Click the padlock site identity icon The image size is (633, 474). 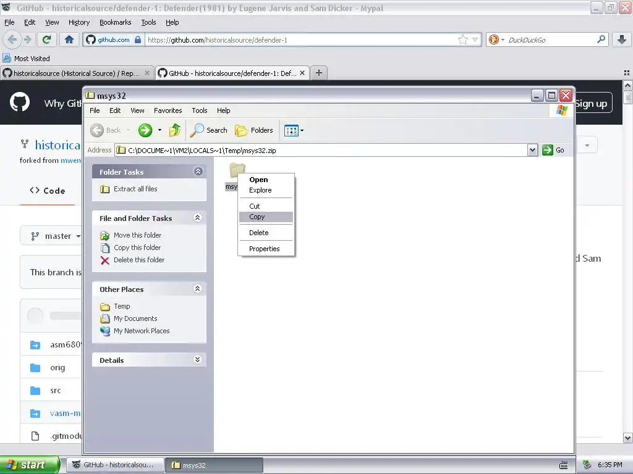pyautogui.click(x=138, y=39)
